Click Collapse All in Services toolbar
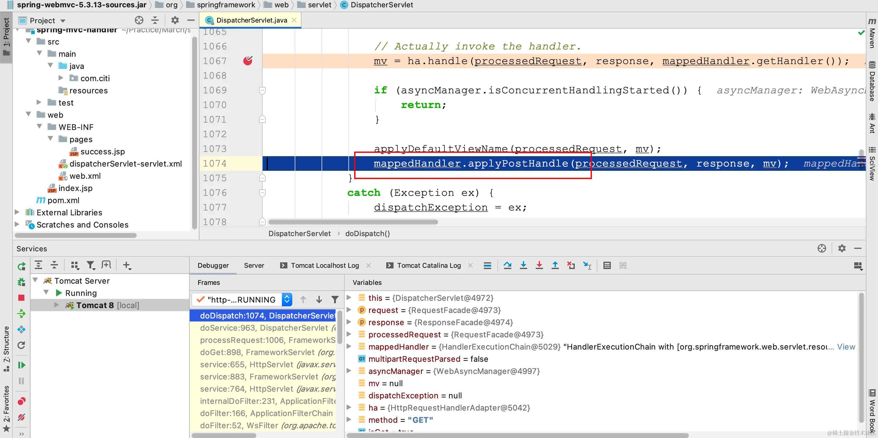 55,265
